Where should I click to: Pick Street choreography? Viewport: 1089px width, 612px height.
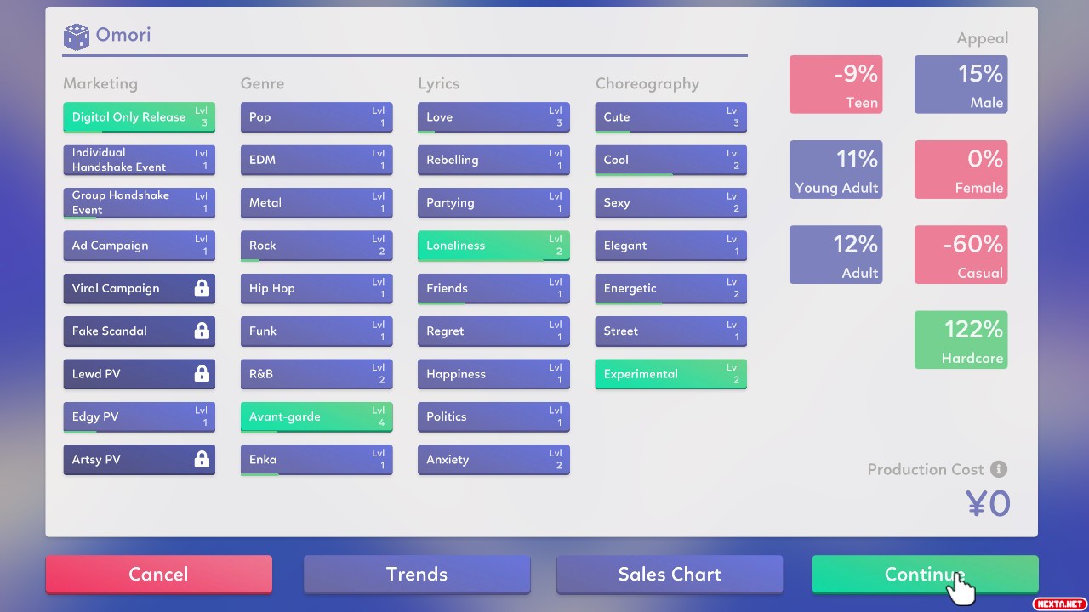coord(671,331)
